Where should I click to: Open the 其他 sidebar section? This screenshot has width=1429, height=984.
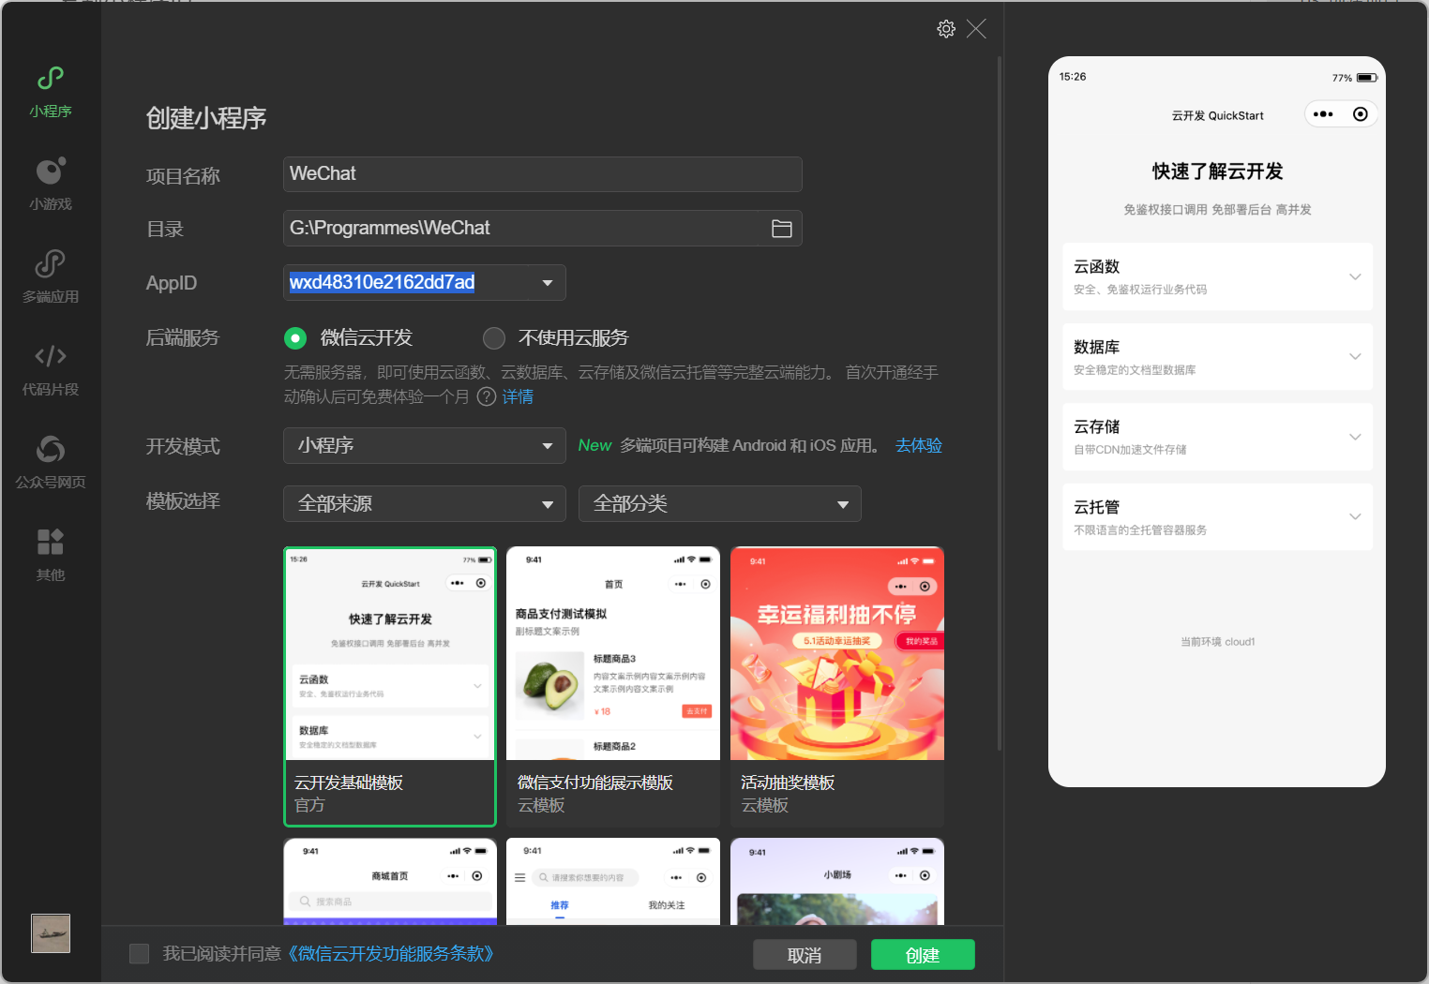pos(51,556)
